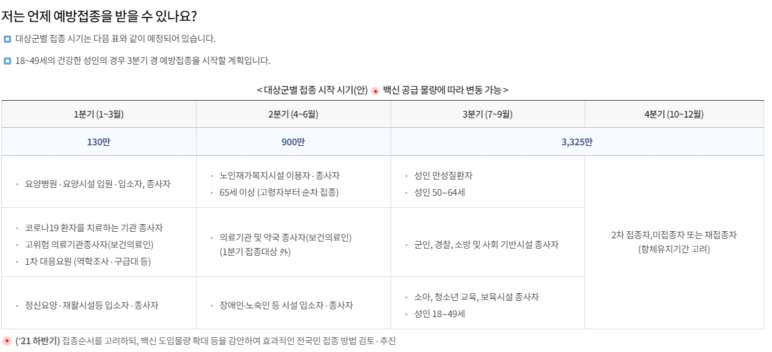This screenshot has width=772, height=352.
Task: Click the 65세 이상 (고령자부터 순차 접종) item
Action: [x=280, y=192]
